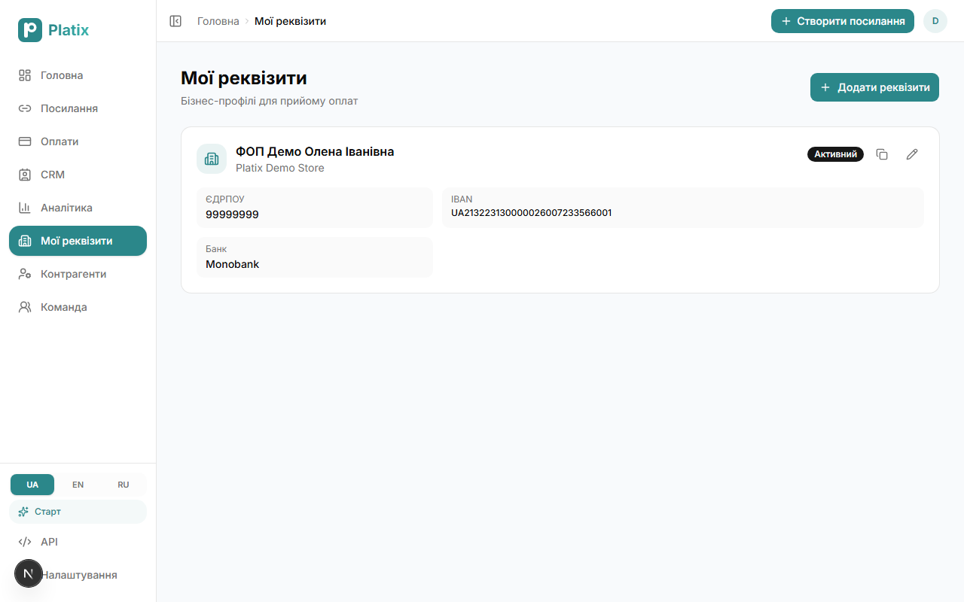Click the Platix Demo Store subtitle

coord(280,168)
